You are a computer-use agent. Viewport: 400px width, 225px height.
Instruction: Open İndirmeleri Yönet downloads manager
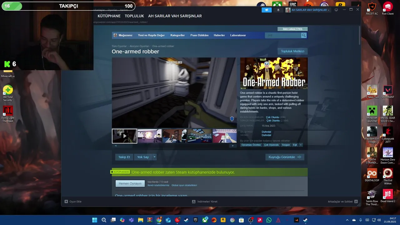205,202
